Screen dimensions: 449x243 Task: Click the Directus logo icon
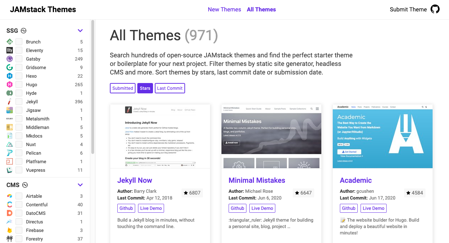[10, 222]
